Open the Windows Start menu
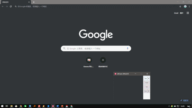Image resolution: width=192 pixels, height=108 pixels. [x=2, y=106]
